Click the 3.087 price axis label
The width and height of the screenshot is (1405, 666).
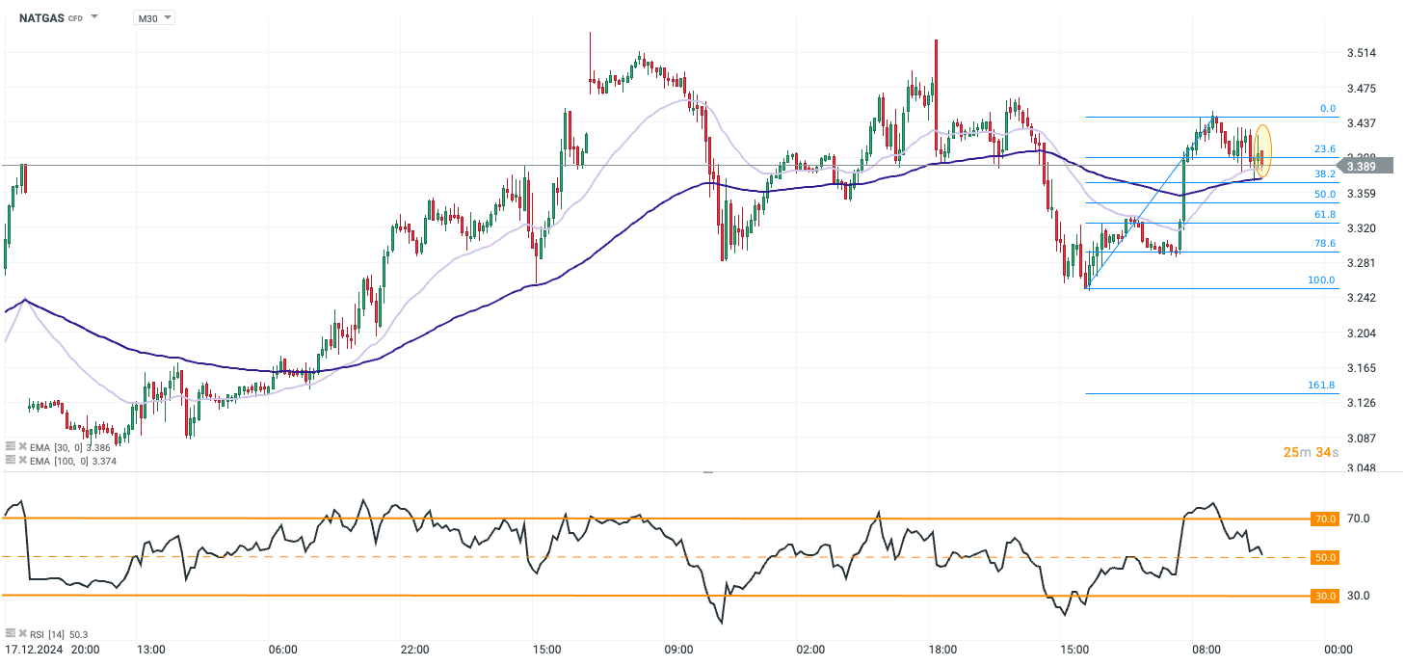(1362, 438)
